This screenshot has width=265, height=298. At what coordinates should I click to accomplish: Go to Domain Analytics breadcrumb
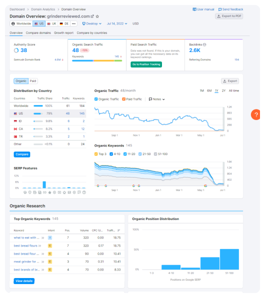point(43,9)
